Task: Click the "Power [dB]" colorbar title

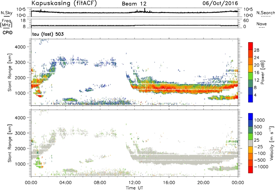Action: (263, 72)
